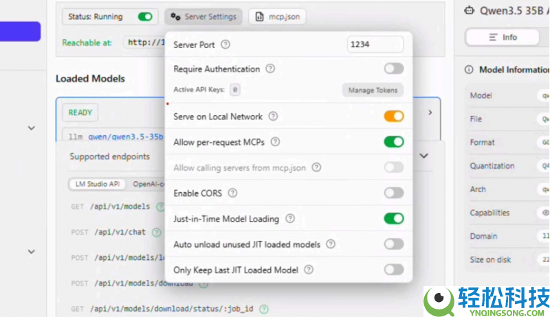Enable the Require Authentication switch

point(393,69)
